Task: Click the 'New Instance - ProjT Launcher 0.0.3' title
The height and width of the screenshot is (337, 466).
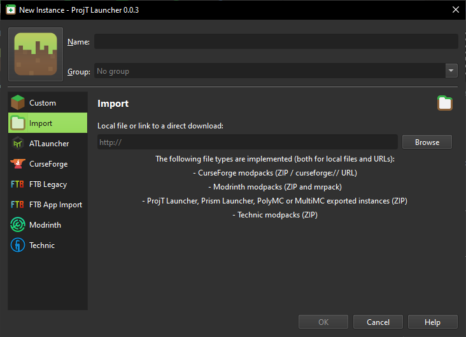Action: click(79, 10)
